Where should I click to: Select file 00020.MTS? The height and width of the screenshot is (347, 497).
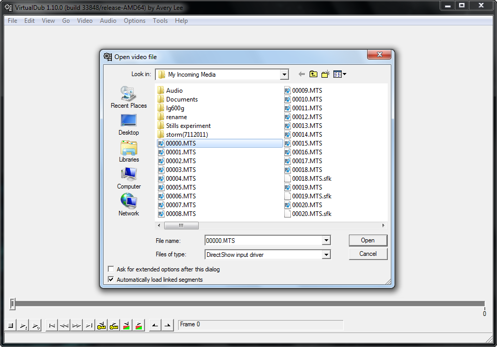point(303,205)
